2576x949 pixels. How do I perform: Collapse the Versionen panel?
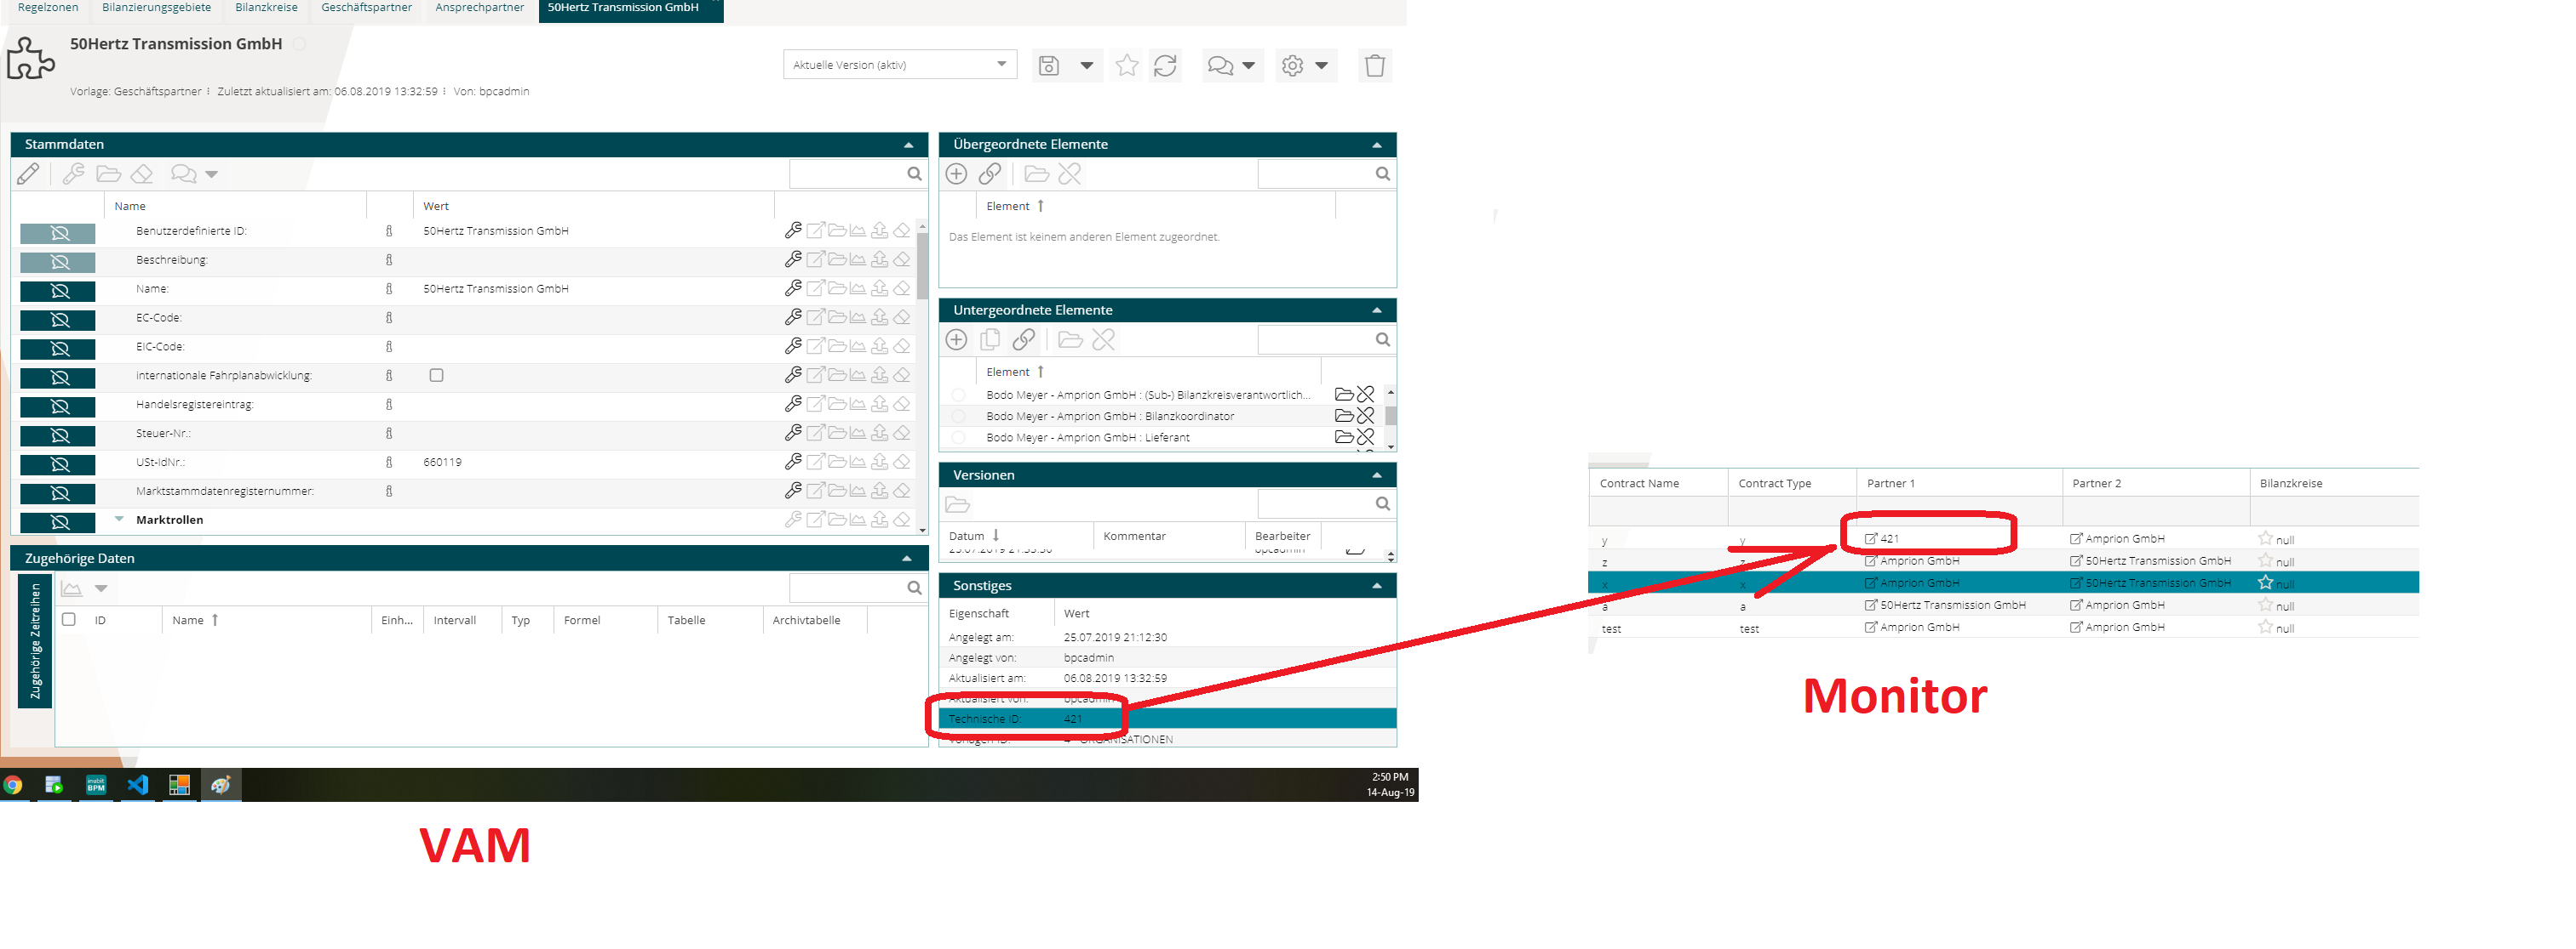tap(1378, 474)
